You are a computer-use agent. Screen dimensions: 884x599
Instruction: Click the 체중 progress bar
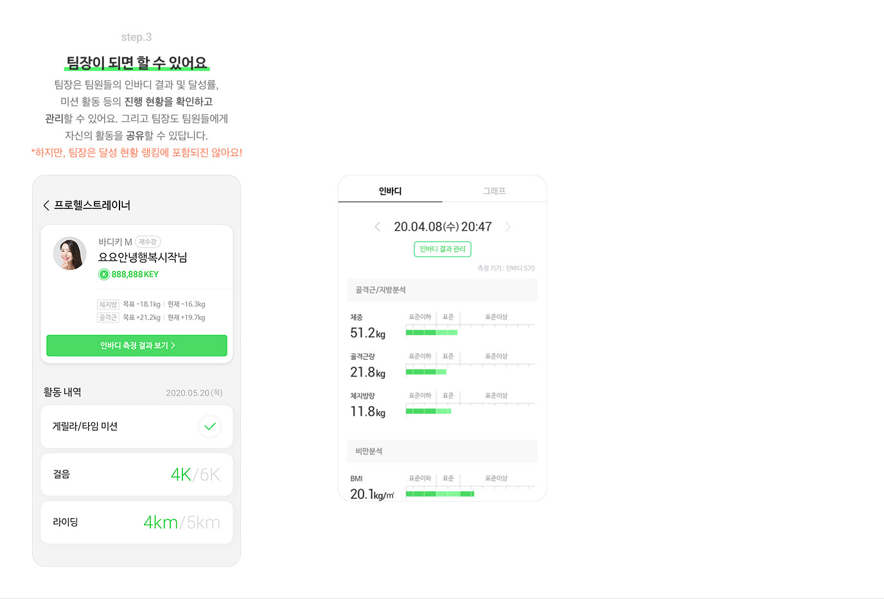[432, 332]
